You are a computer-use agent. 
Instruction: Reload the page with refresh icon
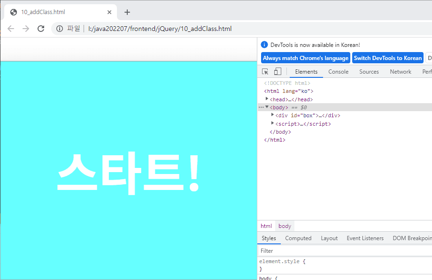pos(41,29)
